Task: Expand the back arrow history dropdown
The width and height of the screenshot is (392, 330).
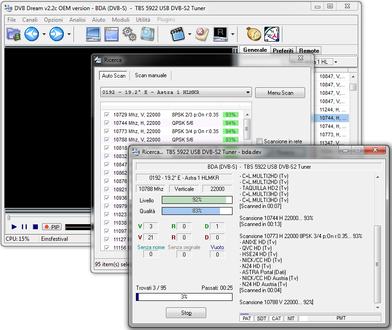Action: pyautogui.click(x=44, y=34)
